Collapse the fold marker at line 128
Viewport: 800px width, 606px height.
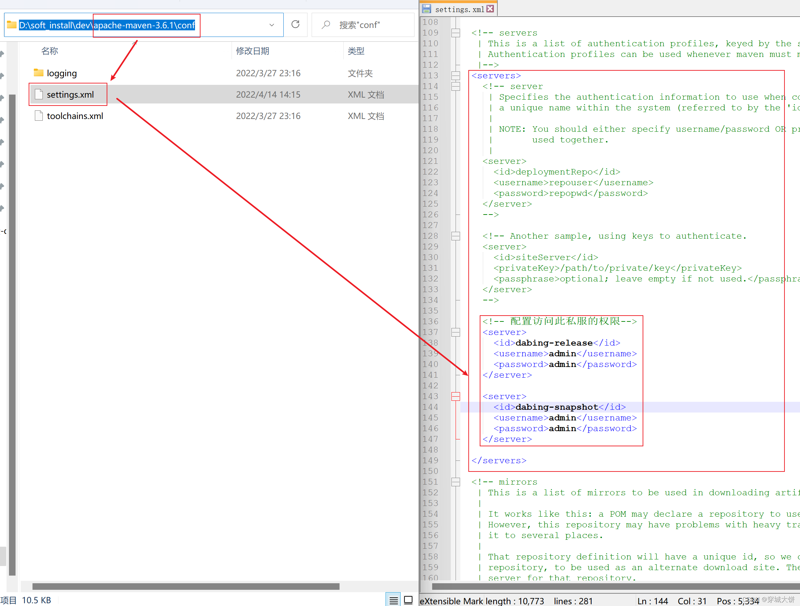(x=456, y=236)
